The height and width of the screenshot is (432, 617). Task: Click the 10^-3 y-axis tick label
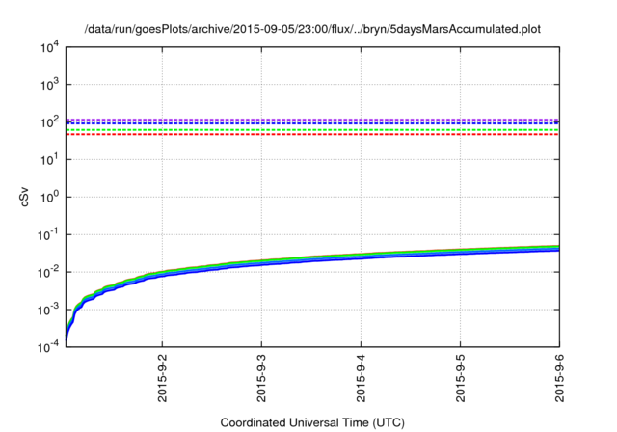coord(47,310)
